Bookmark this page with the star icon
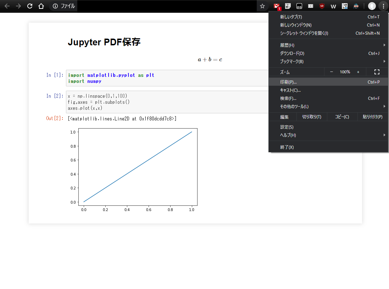The image size is (389, 289). (262, 6)
